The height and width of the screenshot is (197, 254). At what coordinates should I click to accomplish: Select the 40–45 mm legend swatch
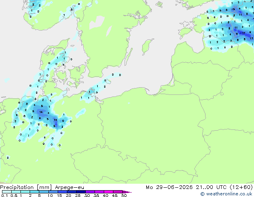point(109,192)
